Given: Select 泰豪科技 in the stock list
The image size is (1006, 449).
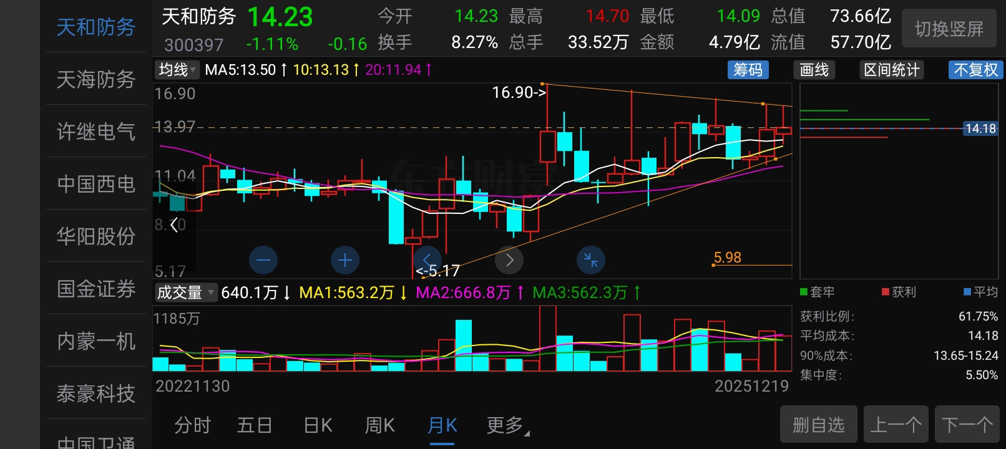Looking at the screenshot, I should [96, 393].
